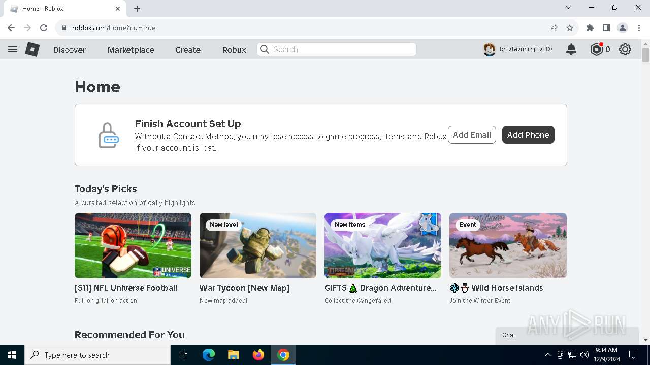Open War Tycoon game thumbnail
Screen dimensions: 650x365
pos(258,245)
